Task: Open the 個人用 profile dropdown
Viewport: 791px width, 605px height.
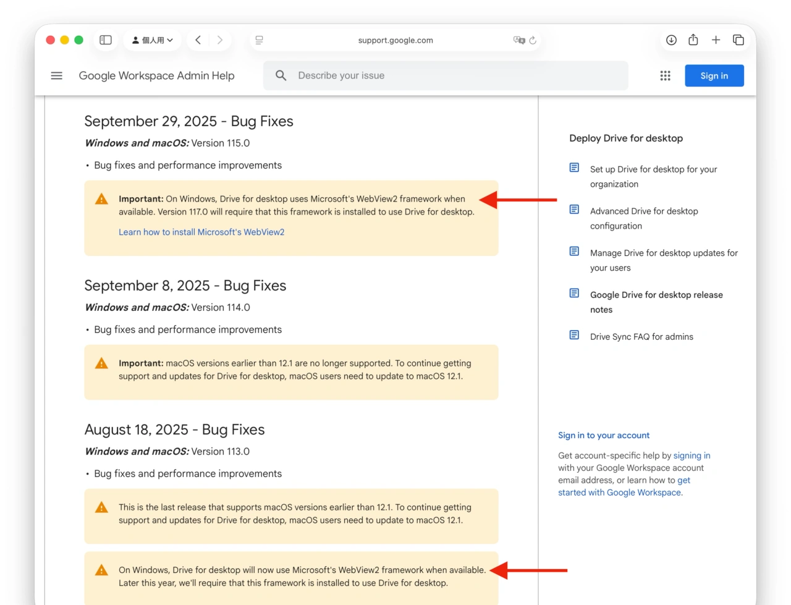Action: [152, 40]
